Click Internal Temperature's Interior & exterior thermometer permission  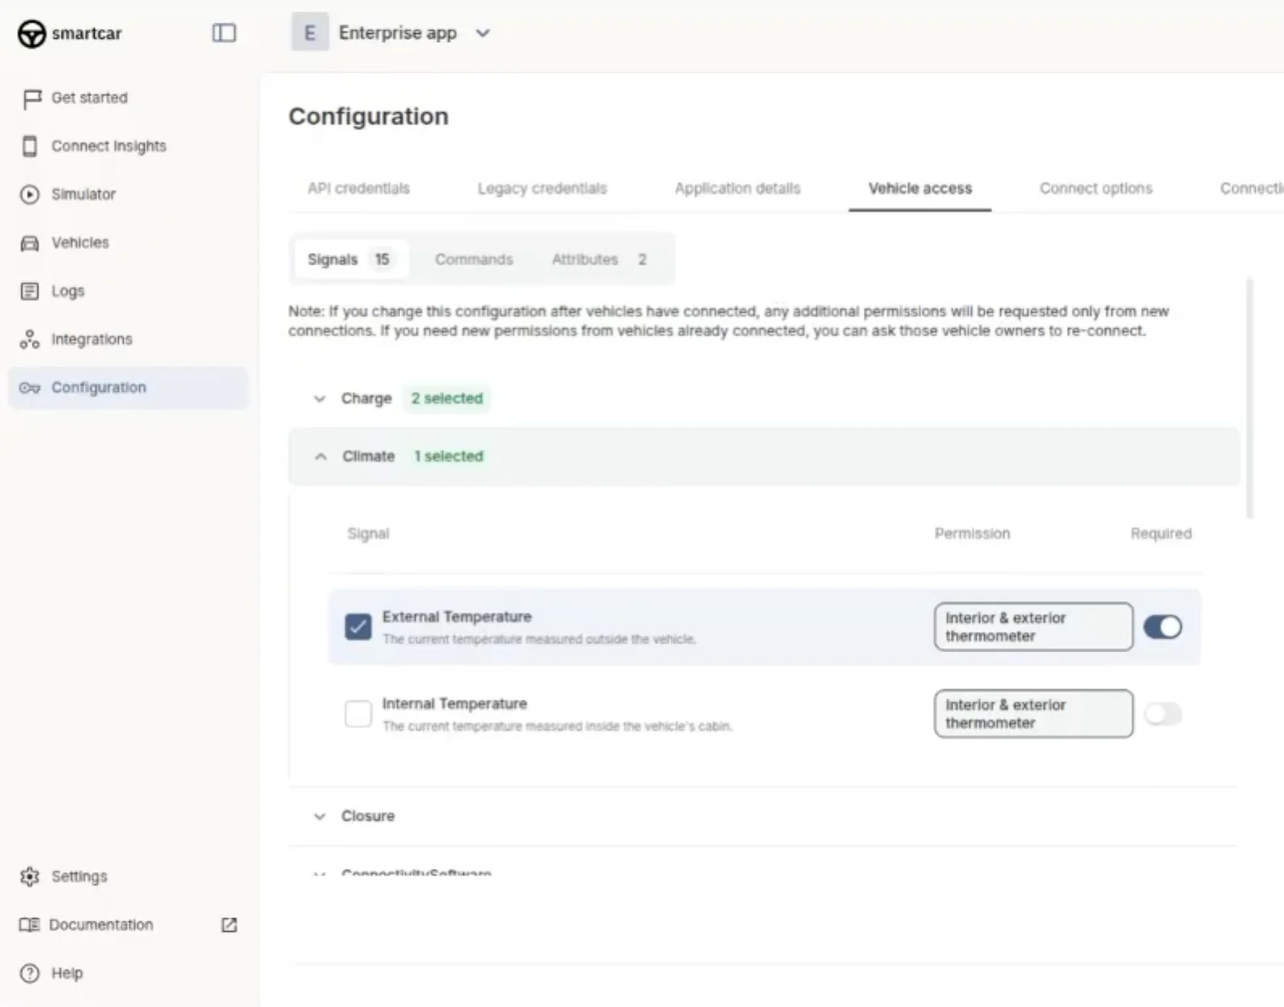click(1033, 714)
